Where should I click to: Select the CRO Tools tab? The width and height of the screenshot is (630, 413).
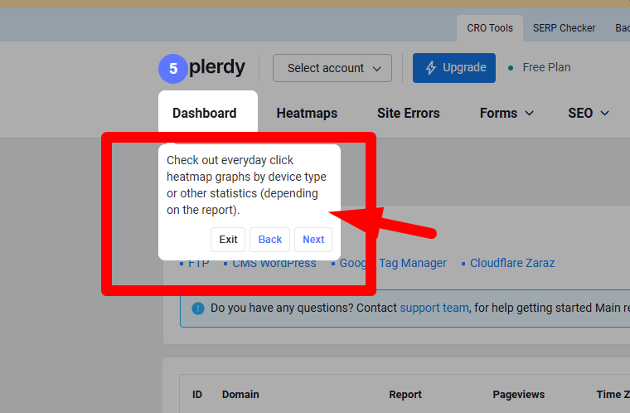tap(490, 28)
